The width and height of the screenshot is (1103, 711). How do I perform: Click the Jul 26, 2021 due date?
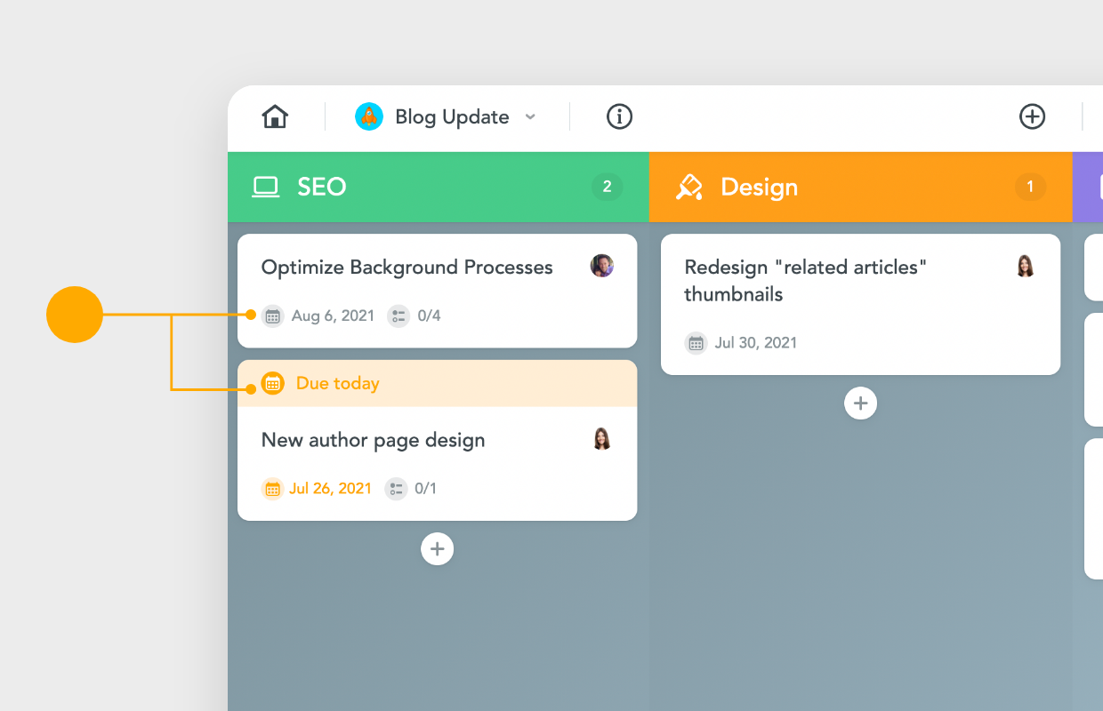[x=330, y=488]
